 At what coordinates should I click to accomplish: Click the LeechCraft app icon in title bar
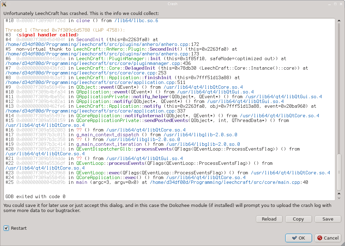pos(4,4)
